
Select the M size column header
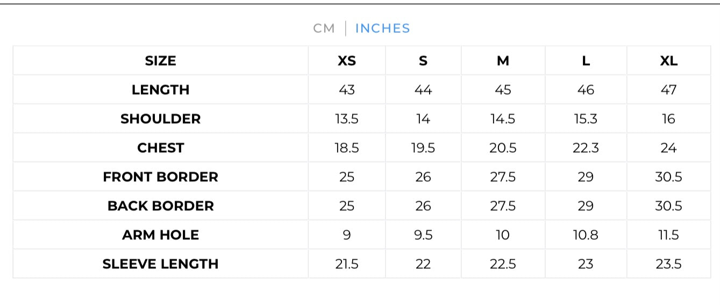click(x=503, y=61)
